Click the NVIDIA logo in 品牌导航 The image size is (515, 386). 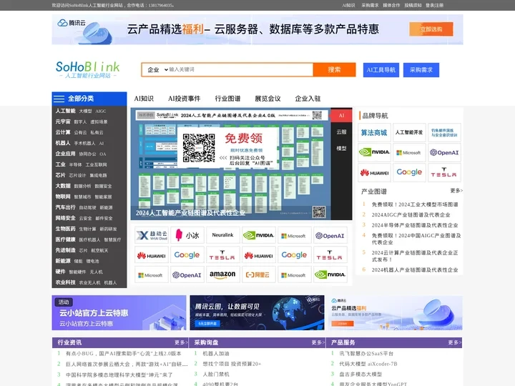click(x=374, y=152)
